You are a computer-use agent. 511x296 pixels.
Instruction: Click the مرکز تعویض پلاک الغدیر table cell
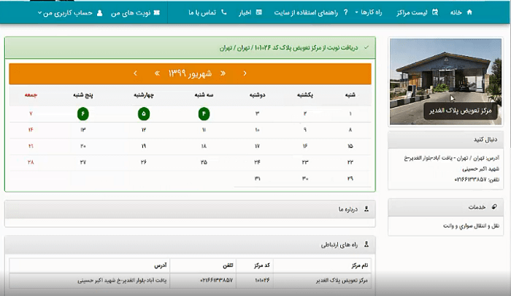pyautogui.click(x=342, y=281)
